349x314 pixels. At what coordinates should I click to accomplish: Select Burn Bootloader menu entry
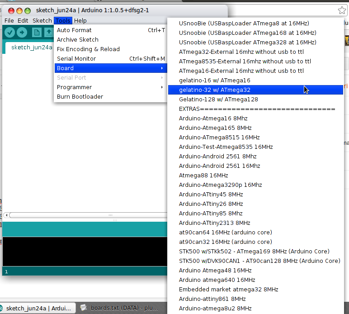111,97
